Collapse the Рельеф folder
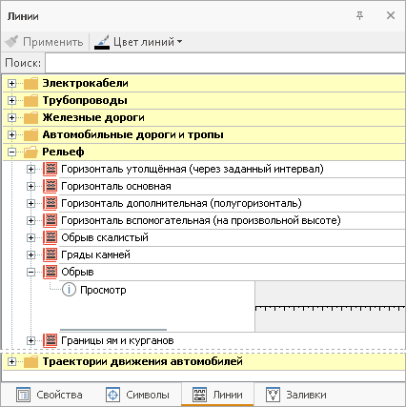 (11, 153)
